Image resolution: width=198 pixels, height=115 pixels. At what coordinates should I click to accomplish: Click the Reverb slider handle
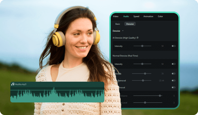click(145, 74)
